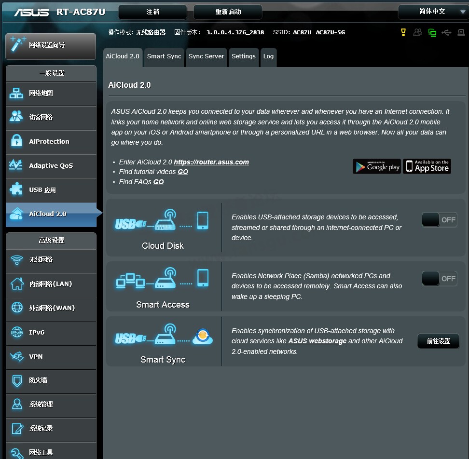This screenshot has height=459, width=469.
Task: Click GO link for tutorial videos
Action: click(183, 172)
